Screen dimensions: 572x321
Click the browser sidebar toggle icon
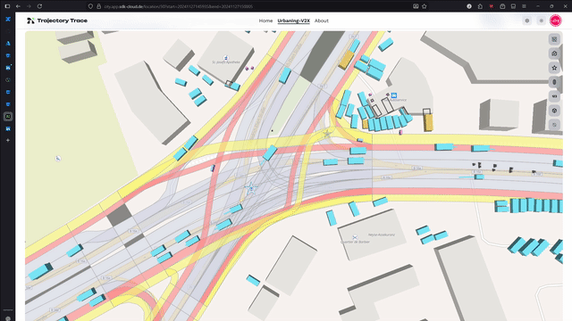(x=7, y=6)
